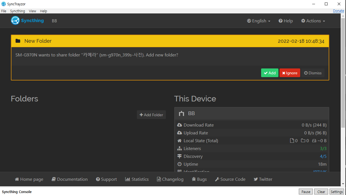
Task: Click the signpost icon beside Discovery
Action: 180,156
